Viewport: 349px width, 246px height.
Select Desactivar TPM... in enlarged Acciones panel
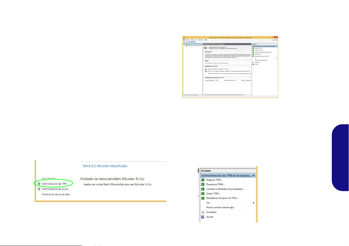click(215, 184)
